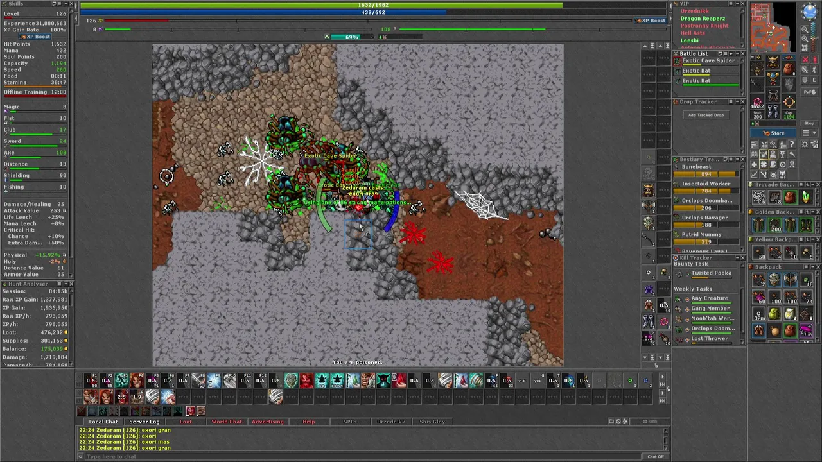Screen dimensions: 822x462
Task: Click the white plus-sign icon in the control grid
Action: click(x=755, y=164)
